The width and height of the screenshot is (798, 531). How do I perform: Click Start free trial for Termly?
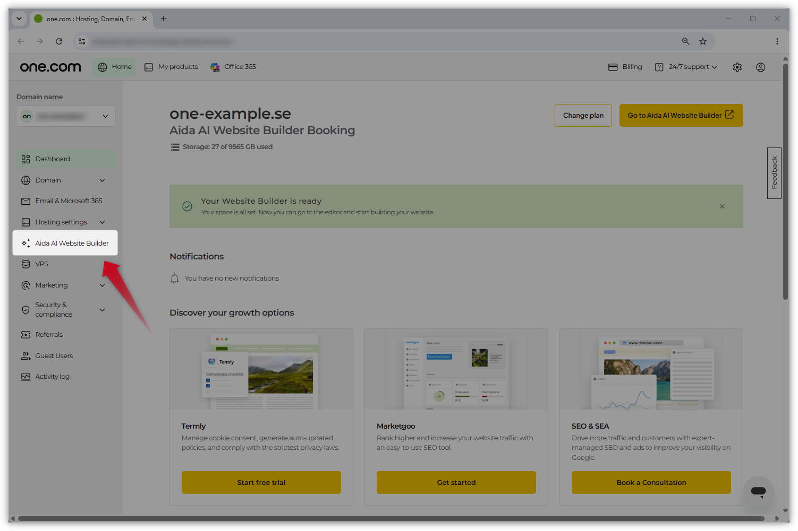point(261,483)
